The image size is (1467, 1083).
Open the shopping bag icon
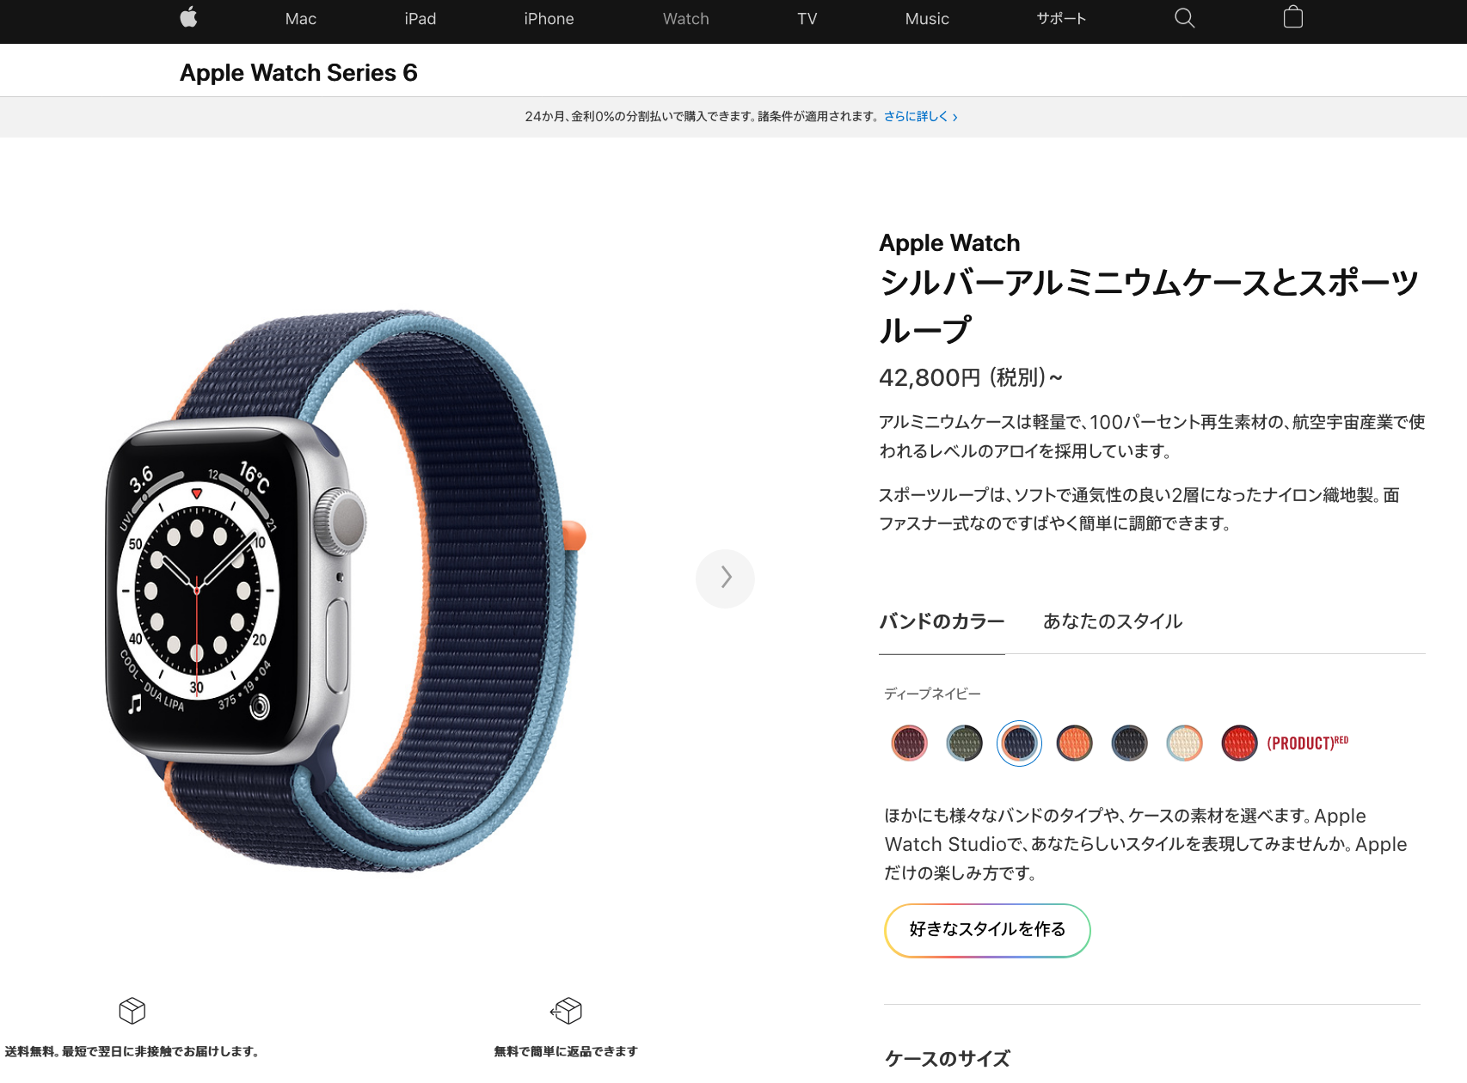(1292, 17)
